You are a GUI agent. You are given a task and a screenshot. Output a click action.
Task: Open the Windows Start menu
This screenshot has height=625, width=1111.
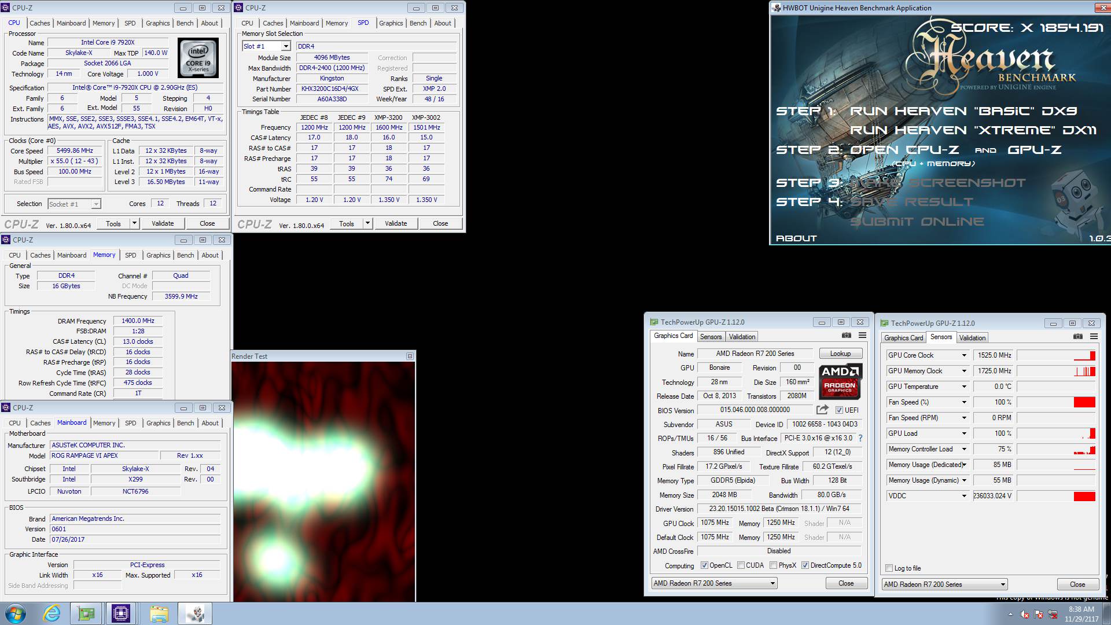tap(16, 613)
